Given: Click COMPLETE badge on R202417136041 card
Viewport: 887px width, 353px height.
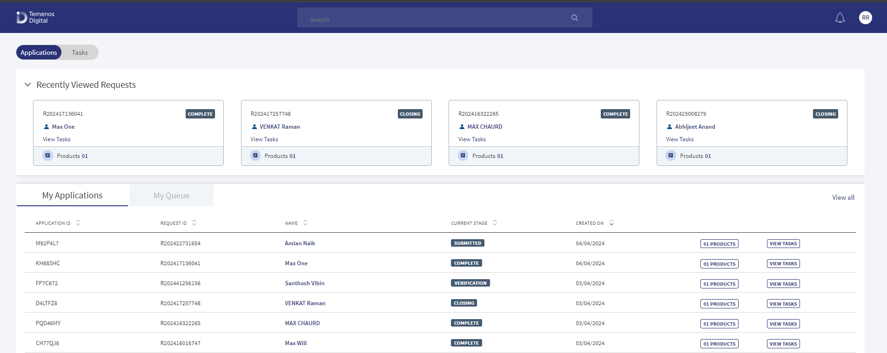Looking at the screenshot, I should pyautogui.click(x=200, y=114).
